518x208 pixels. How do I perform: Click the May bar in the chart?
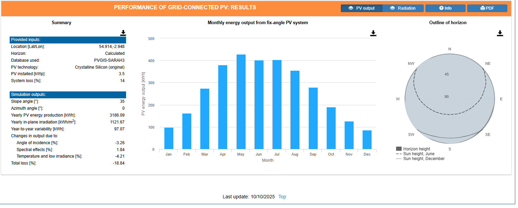[x=241, y=102]
